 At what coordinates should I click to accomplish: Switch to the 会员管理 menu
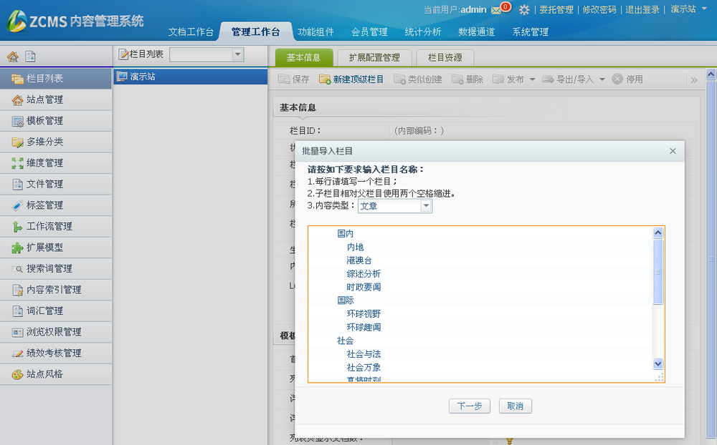point(370,31)
